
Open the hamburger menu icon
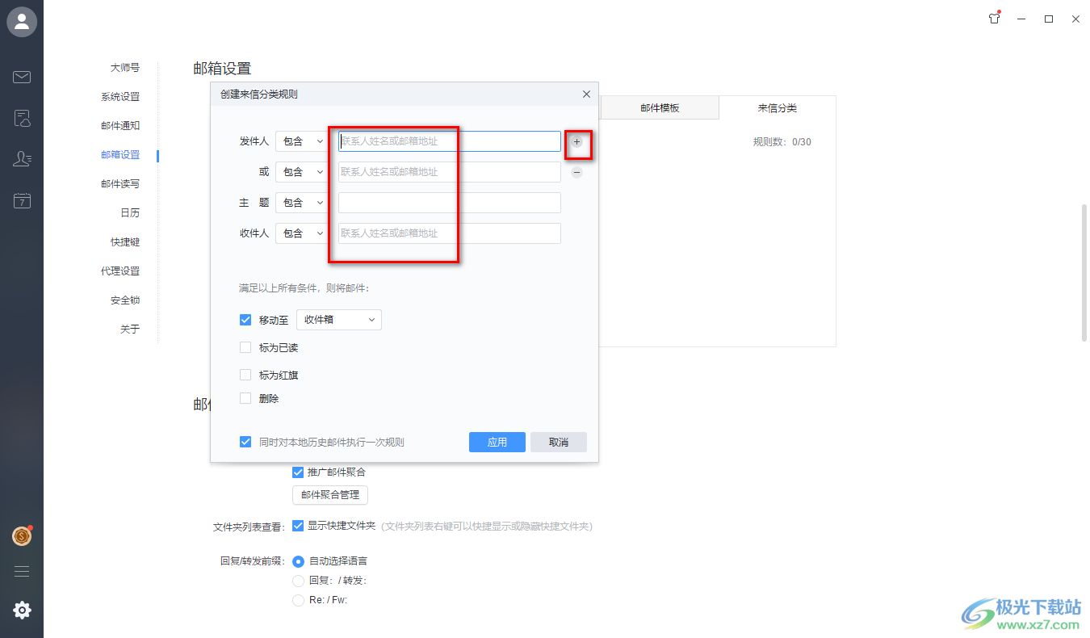point(22,571)
